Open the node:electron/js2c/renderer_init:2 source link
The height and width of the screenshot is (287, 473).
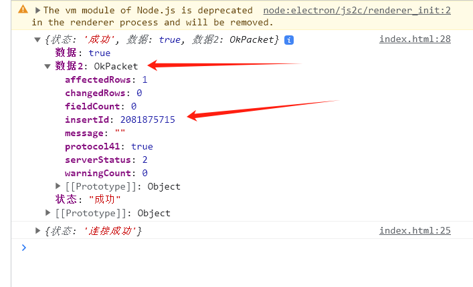tap(357, 10)
